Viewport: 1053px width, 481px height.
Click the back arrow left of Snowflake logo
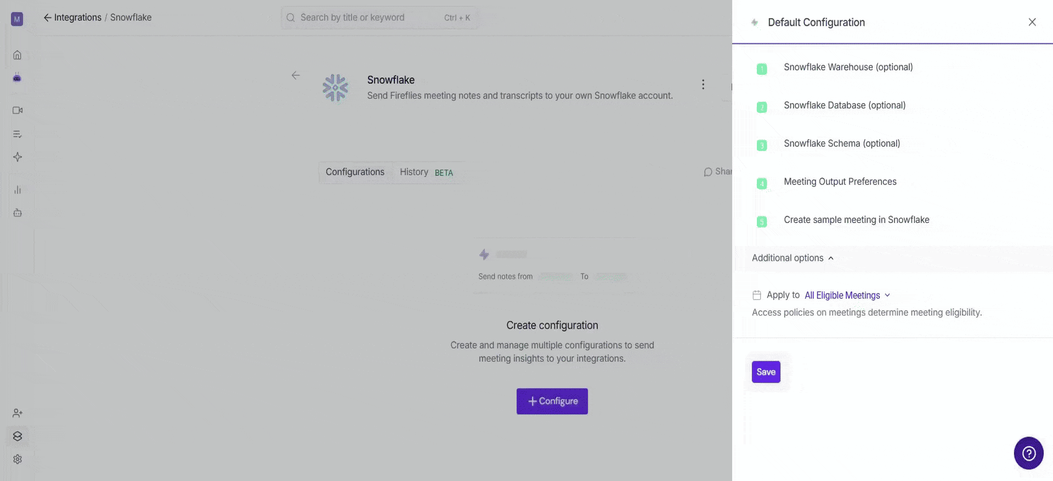[296, 75]
